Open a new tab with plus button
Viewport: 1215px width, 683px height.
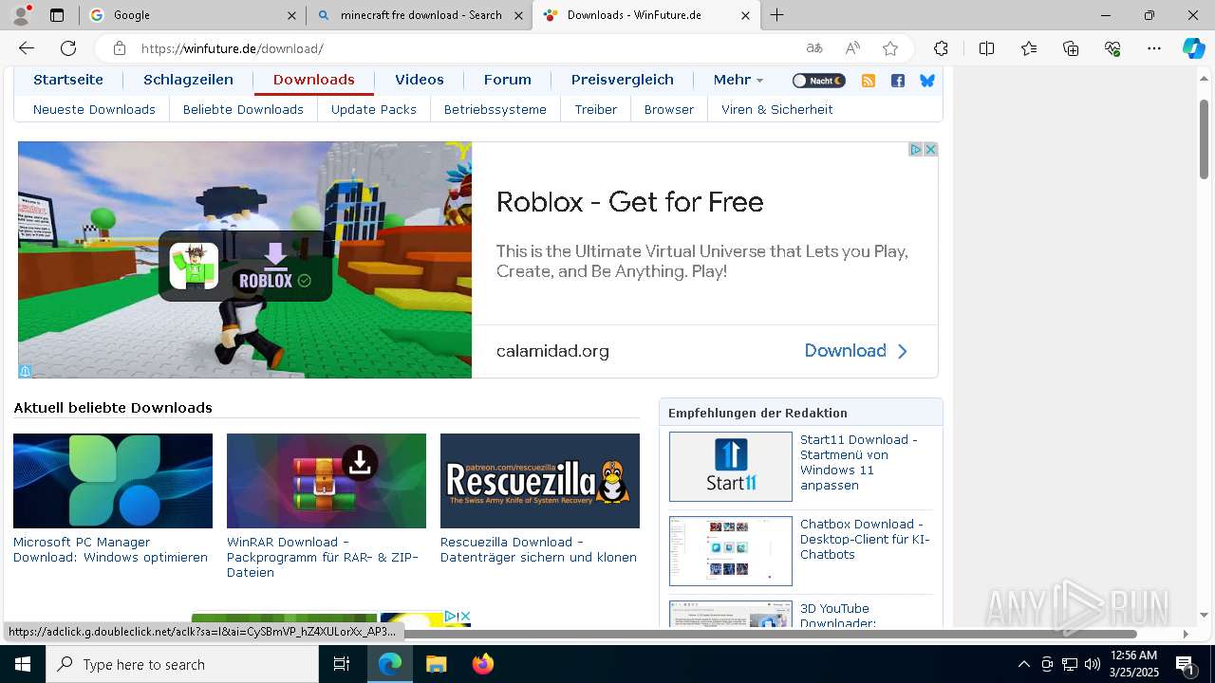[777, 15]
